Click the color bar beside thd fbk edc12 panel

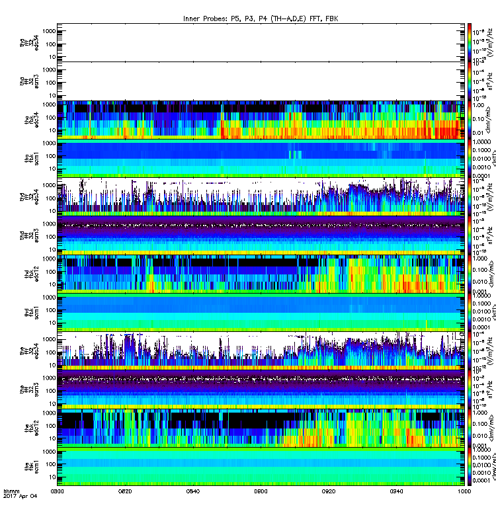(x=470, y=274)
